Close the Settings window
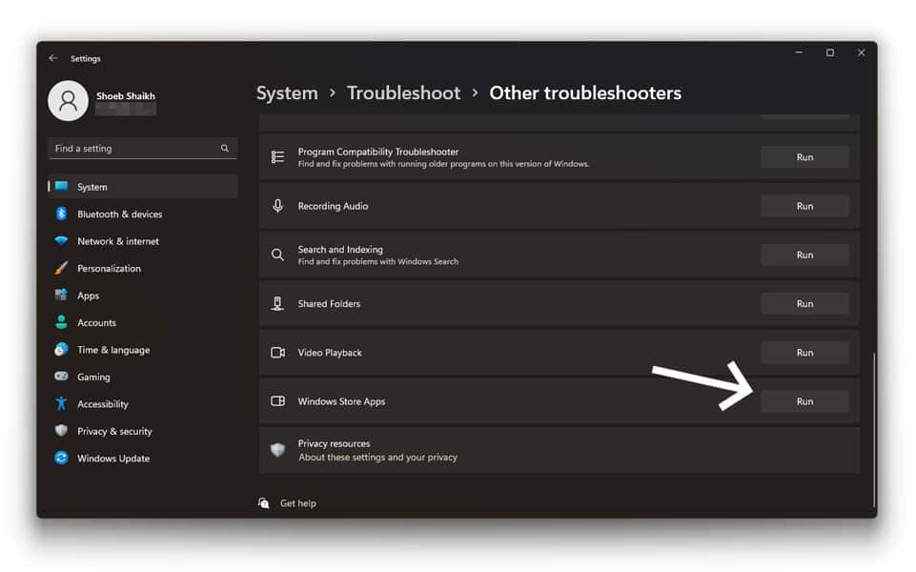Viewport: 916px width, 572px height. (861, 52)
